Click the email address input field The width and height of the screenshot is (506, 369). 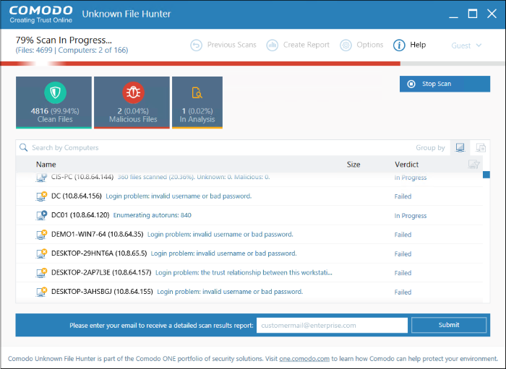click(332, 325)
